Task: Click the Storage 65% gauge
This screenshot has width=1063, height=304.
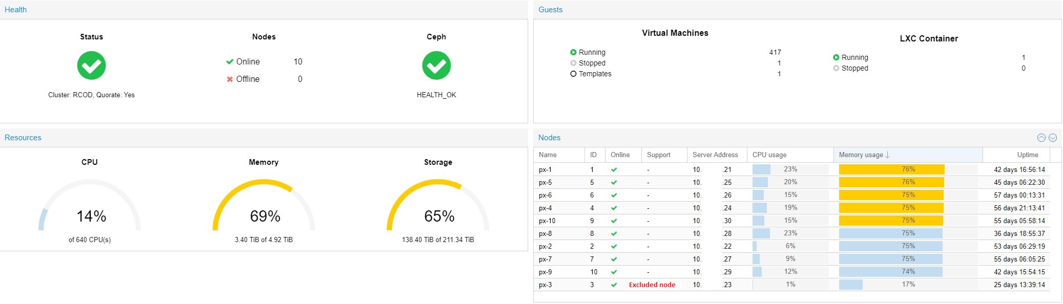Action: pos(438,210)
